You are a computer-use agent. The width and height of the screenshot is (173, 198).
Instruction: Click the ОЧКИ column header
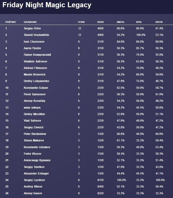[81, 22]
